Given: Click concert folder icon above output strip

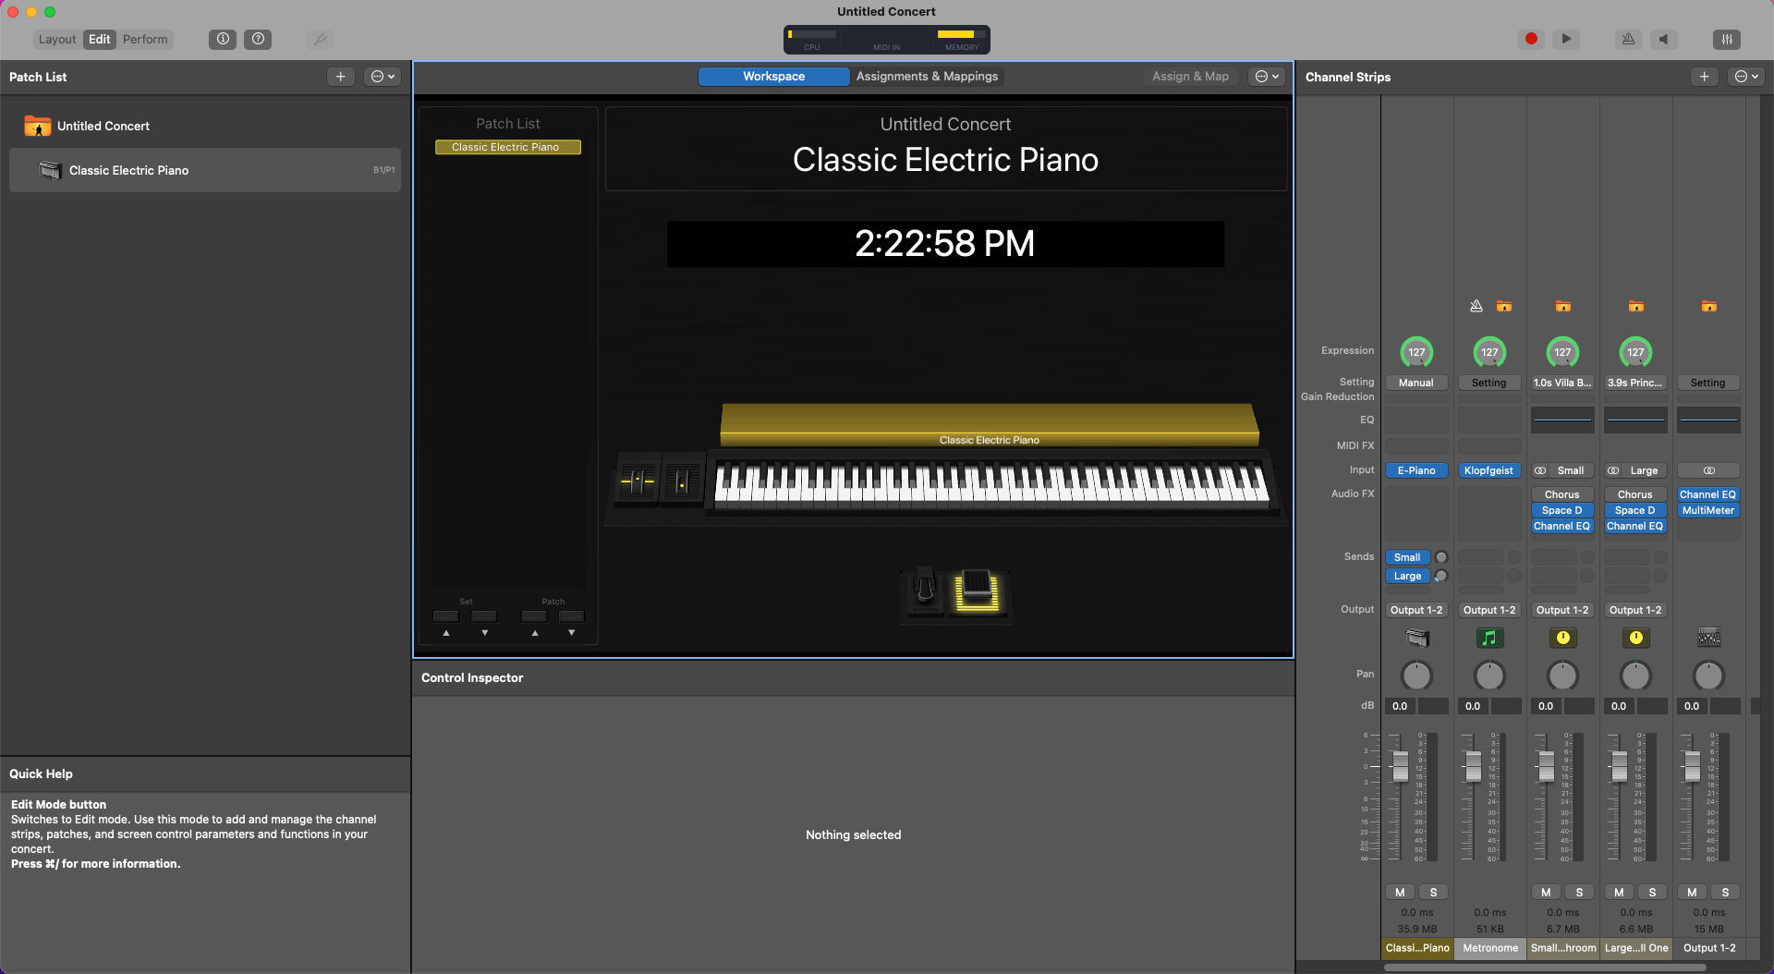Looking at the screenshot, I should pyautogui.click(x=1708, y=306).
